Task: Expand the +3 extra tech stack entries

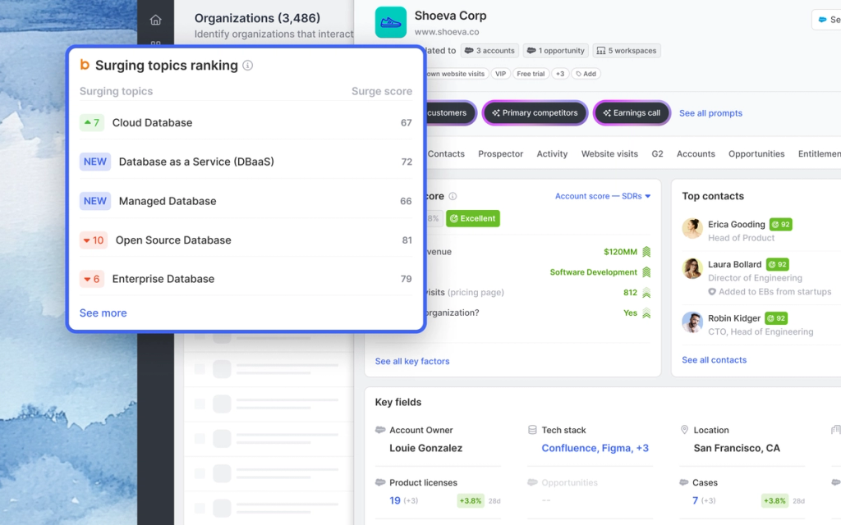Action: pos(642,448)
